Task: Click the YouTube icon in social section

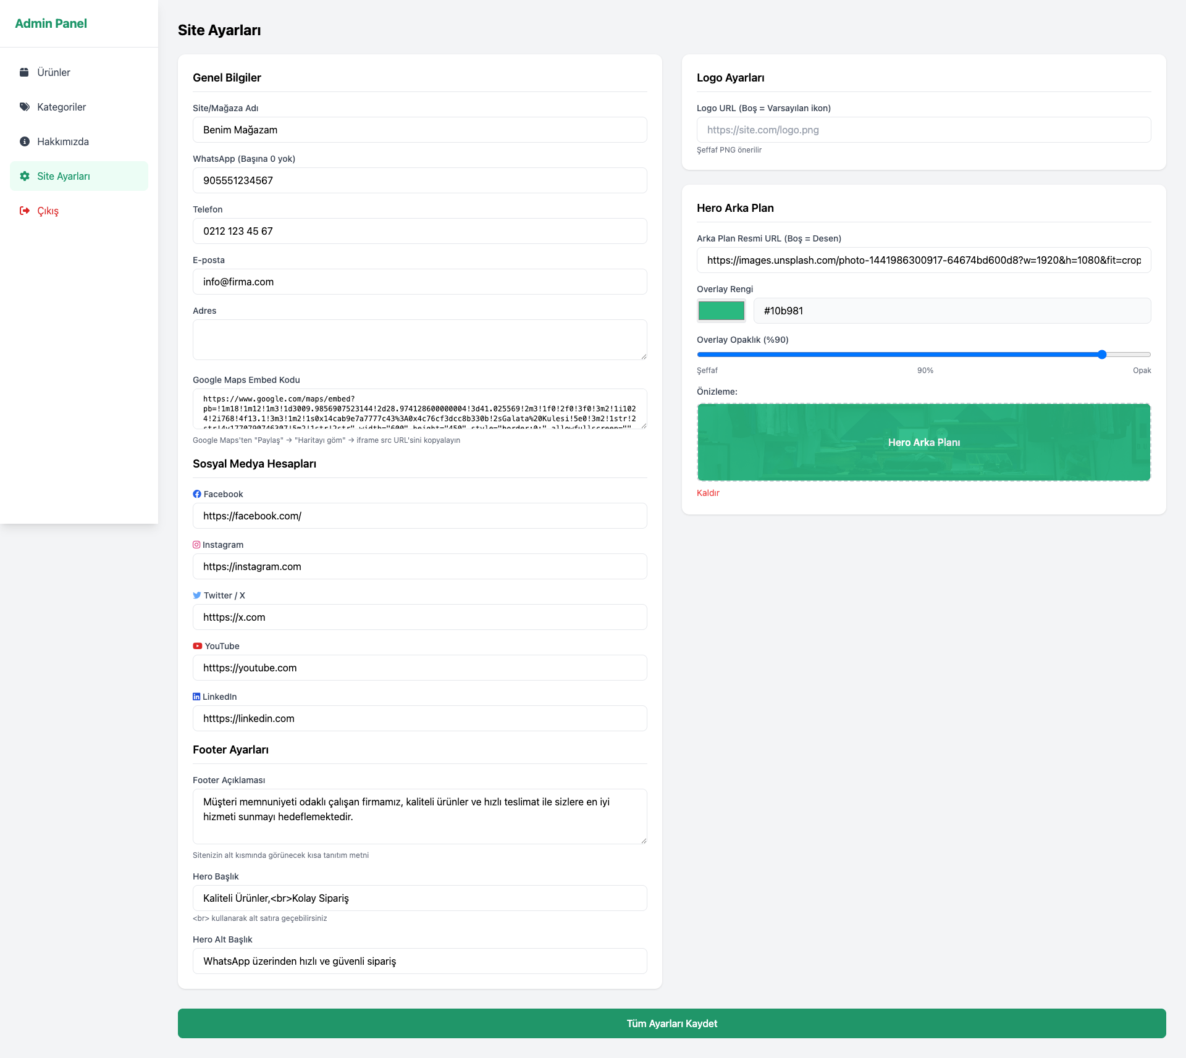Action: (x=196, y=645)
